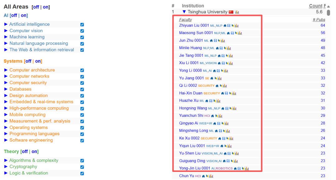Open Qingyao Ai's Google Scholar icon
Image resolution: width=336 pixels, height=180 pixels.
219,123
